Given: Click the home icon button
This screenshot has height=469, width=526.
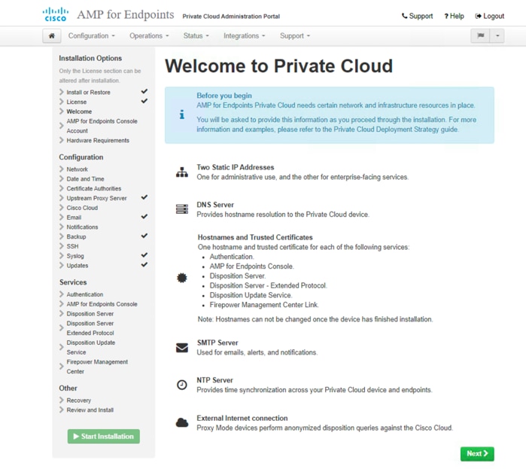Looking at the screenshot, I should 52,36.
